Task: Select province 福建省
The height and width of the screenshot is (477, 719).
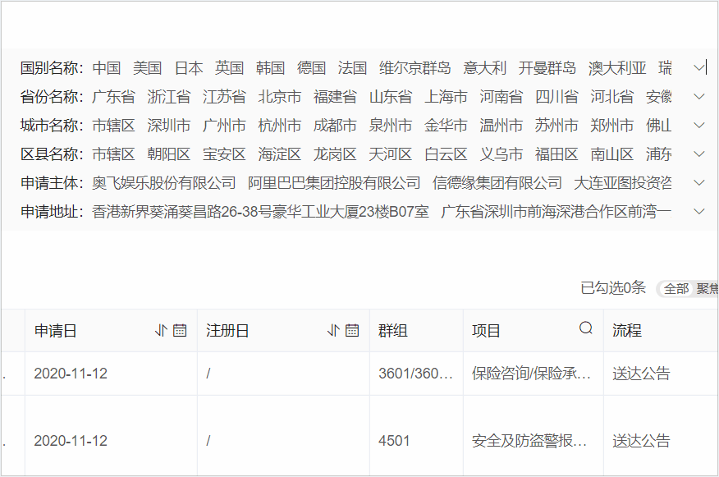Action: (x=335, y=97)
